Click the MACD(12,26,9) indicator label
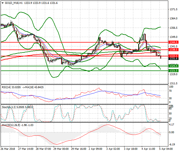This screenshot has width=179, height=152. 11,125
